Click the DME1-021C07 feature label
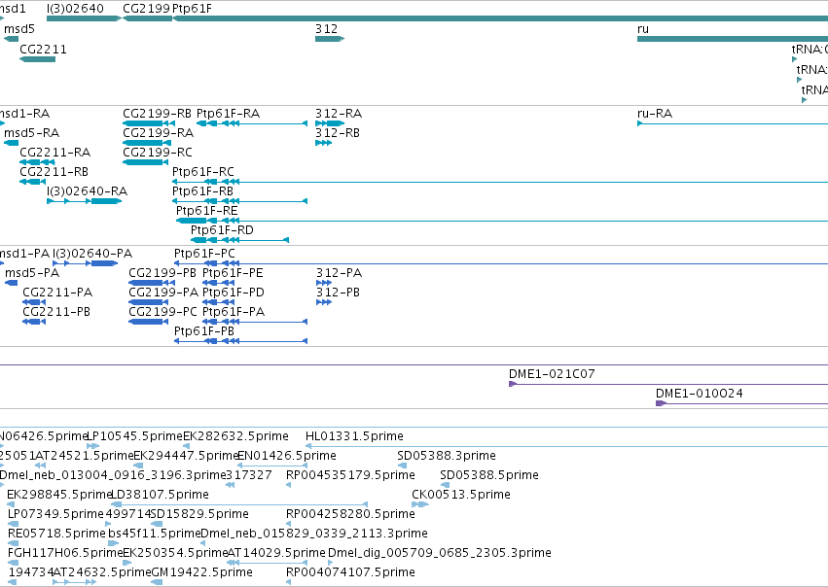 [x=552, y=374]
